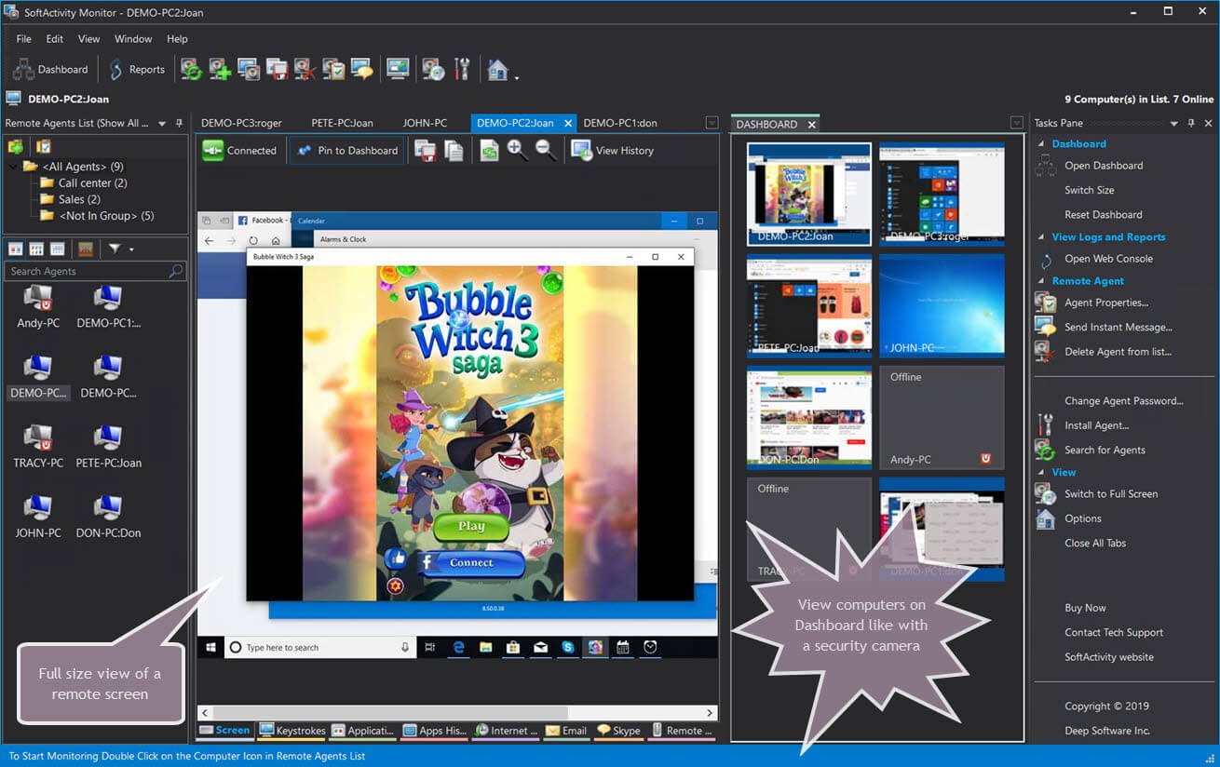
Task: Click the search magnifier in Search Agents
Action: pos(176,271)
